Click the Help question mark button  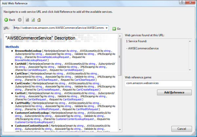[182, 2]
